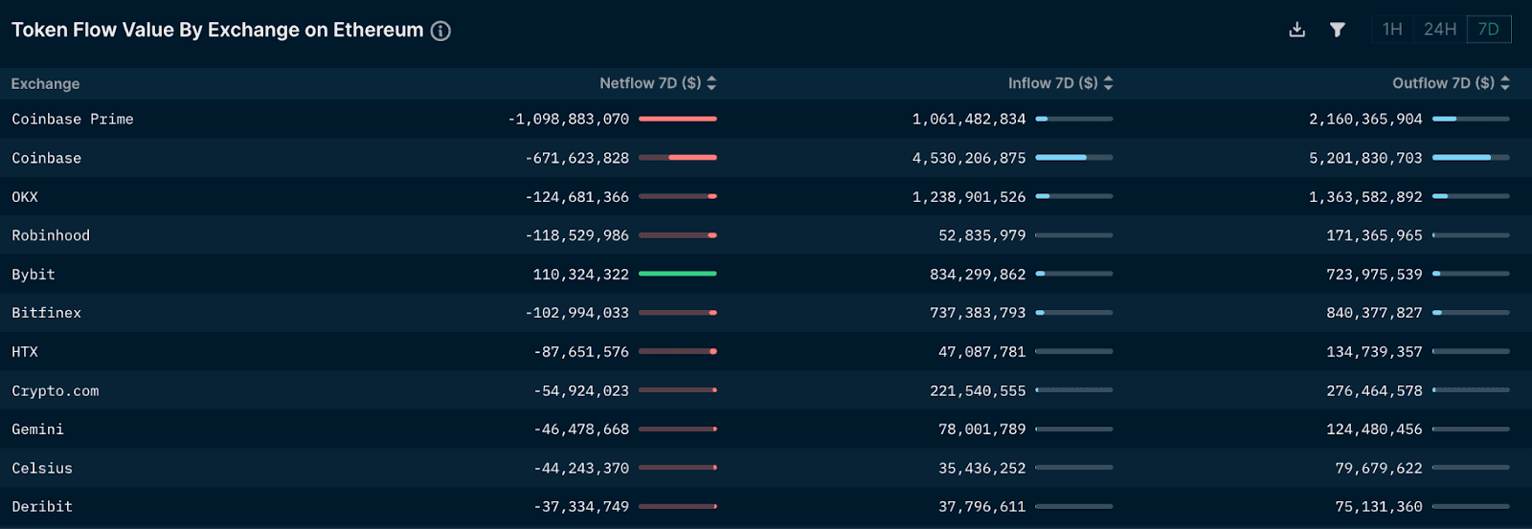Select netflow value -54,924,023
Screen dimensions: 1532x529
(581, 391)
